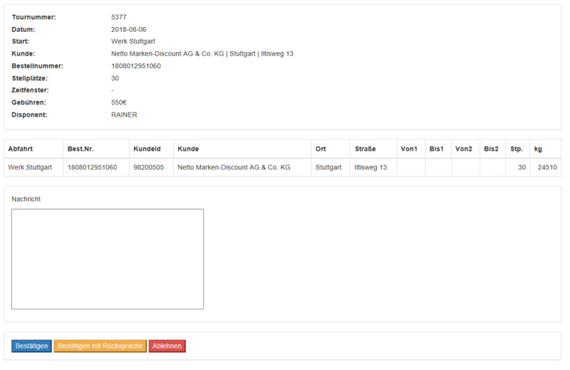Select customer ID 98200505 in table
The width and height of the screenshot is (570, 370).
coord(148,167)
